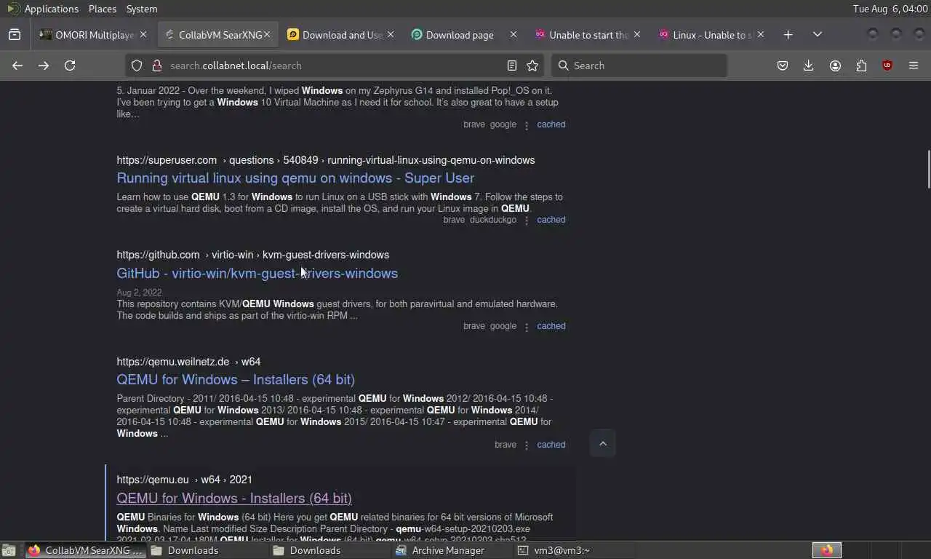
Task: Switch to the Download page tab
Action: click(465, 34)
